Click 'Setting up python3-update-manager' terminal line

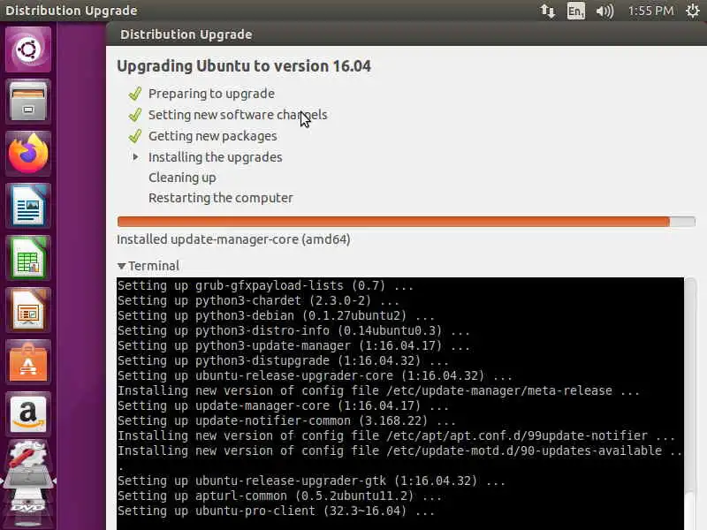pyautogui.click(x=293, y=345)
